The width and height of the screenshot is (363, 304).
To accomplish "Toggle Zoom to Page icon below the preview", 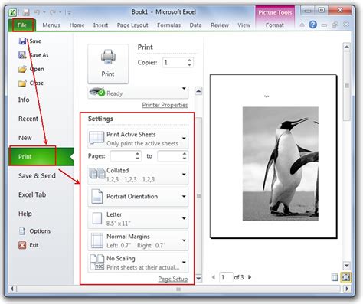I will (x=346, y=277).
